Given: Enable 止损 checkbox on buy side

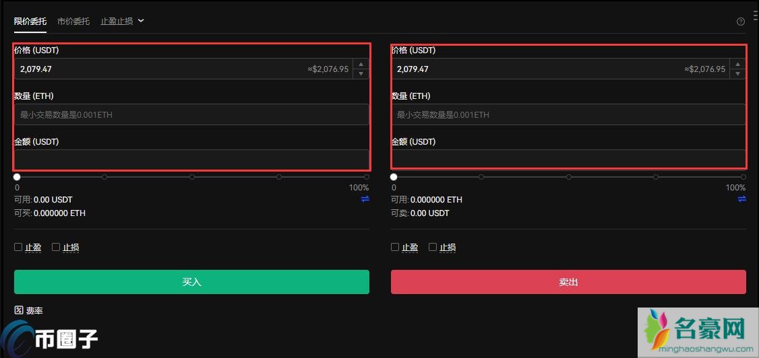Looking at the screenshot, I should 56,247.
